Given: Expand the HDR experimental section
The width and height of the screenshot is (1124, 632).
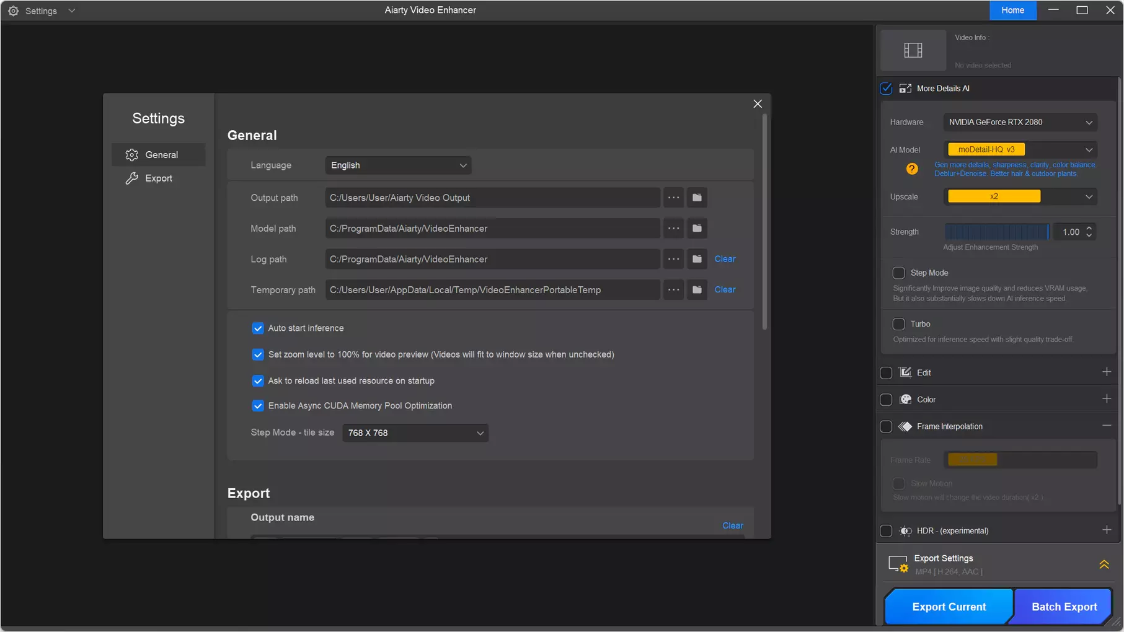Looking at the screenshot, I should [x=1107, y=530].
